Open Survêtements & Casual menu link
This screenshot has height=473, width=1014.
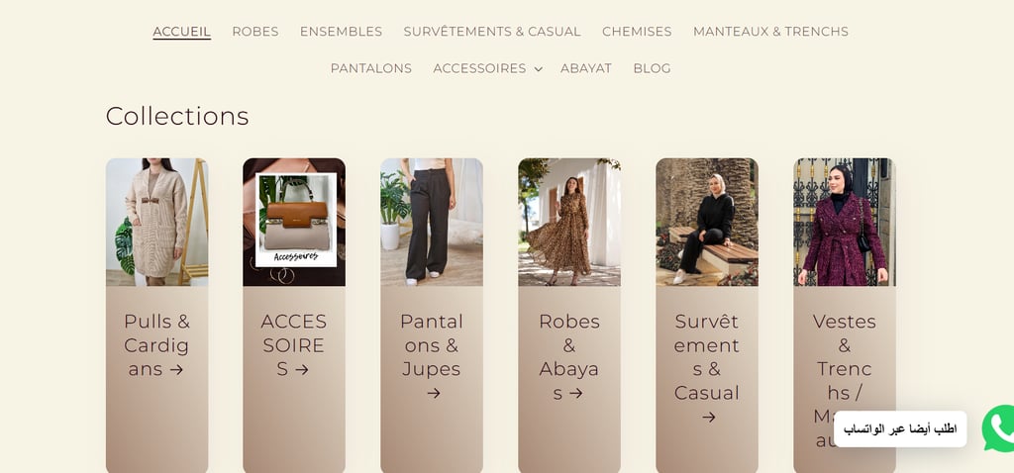click(492, 32)
